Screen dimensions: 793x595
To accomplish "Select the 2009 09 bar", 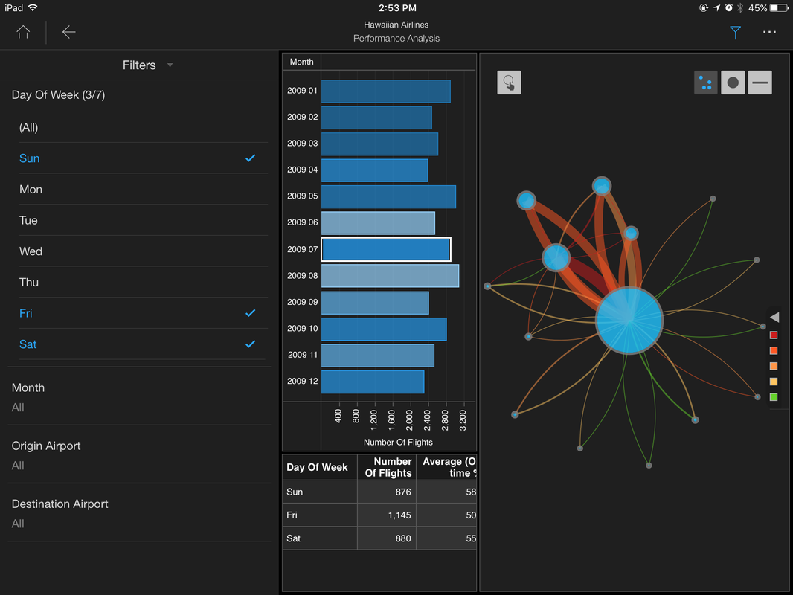I will tap(375, 302).
